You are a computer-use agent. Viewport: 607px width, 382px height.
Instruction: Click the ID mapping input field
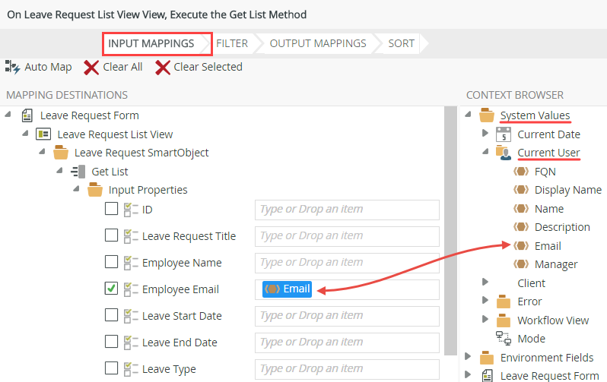click(x=347, y=210)
